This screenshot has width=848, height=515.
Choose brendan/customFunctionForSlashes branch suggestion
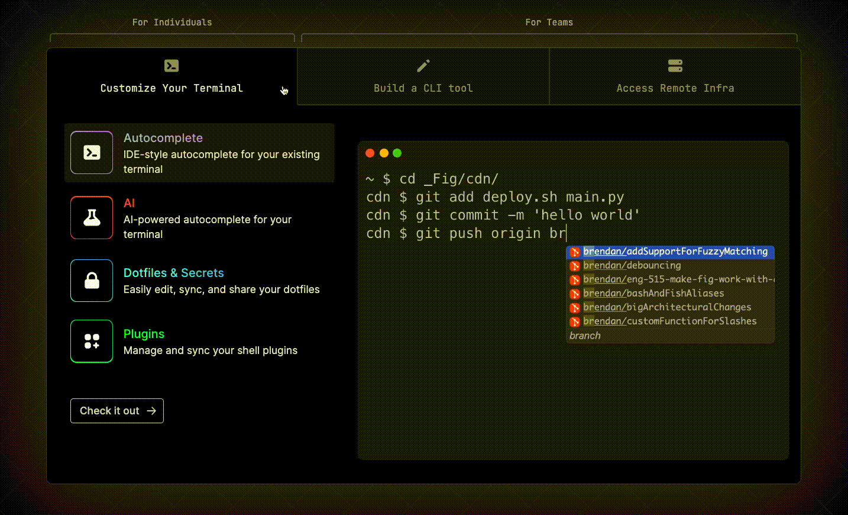pos(671,321)
